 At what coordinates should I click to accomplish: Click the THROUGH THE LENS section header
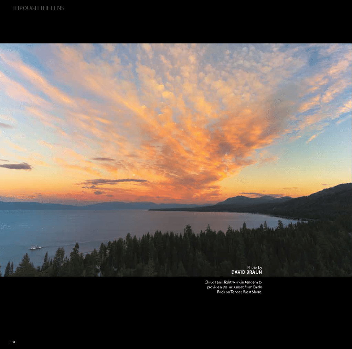(x=38, y=8)
